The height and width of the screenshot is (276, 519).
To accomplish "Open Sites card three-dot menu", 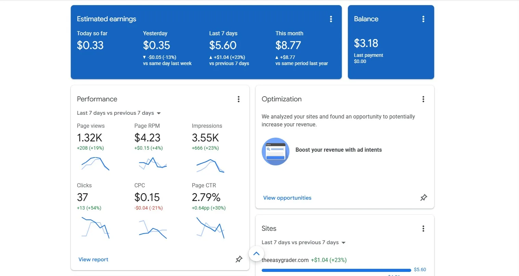I will point(423,229).
